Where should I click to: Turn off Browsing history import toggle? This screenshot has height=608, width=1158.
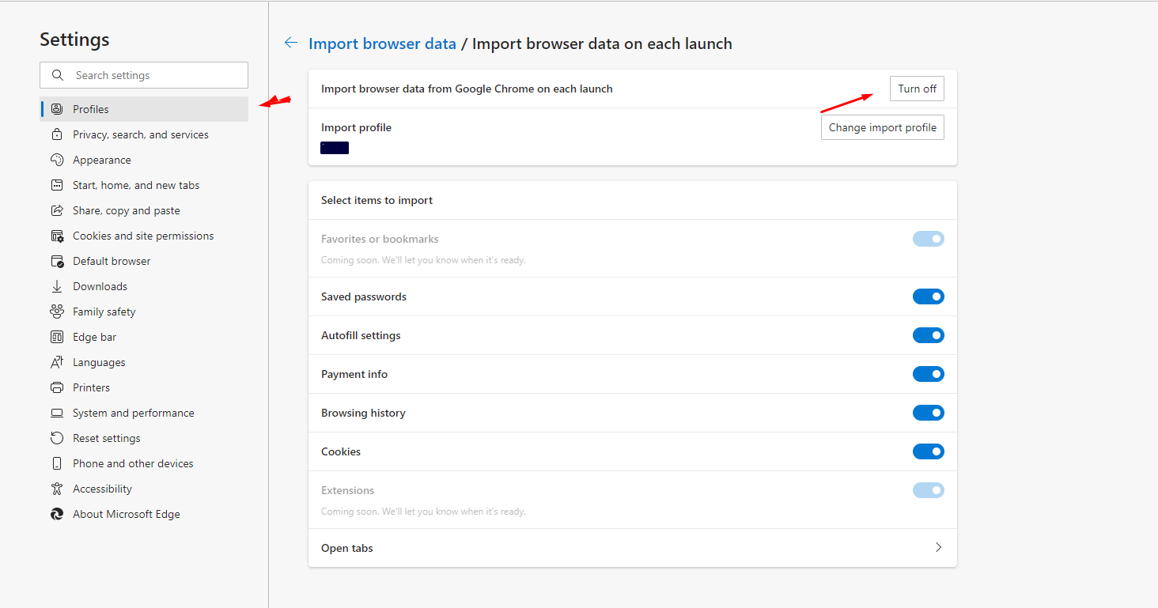tap(929, 413)
